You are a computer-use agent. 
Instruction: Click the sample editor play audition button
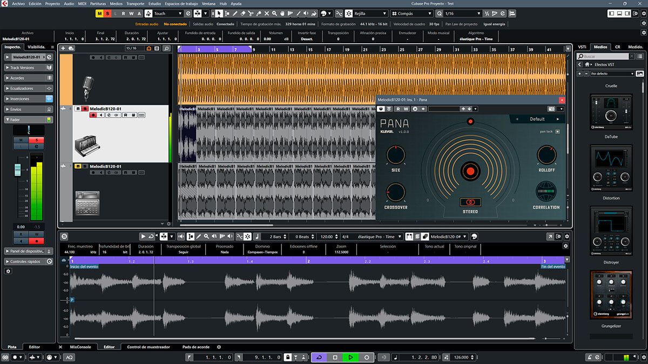coord(143,236)
